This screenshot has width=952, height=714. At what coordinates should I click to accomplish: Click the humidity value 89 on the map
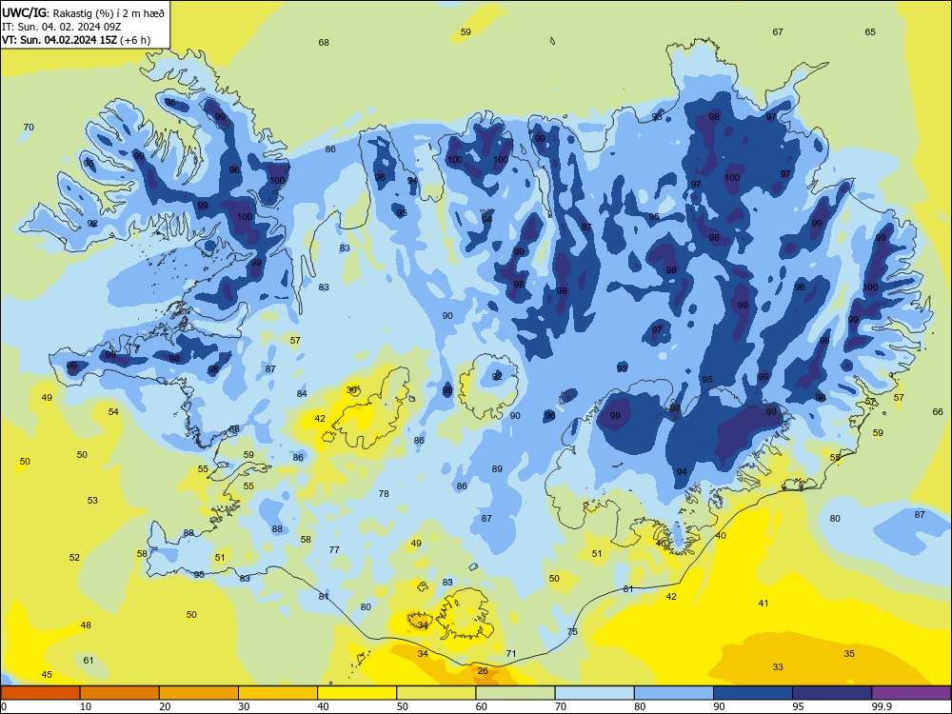coord(497,469)
